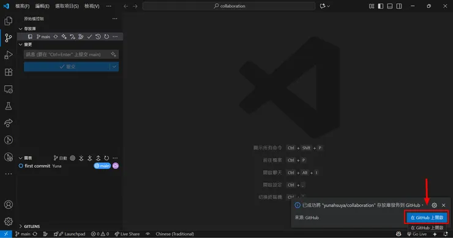Image resolution: width=453 pixels, height=238 pixels.
Task: Click the blue main badge on first commit
Action: (102, 166)
